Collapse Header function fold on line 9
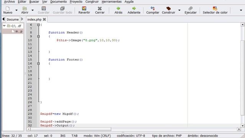Viewport: 245px width, 138px height. [x=38, y=36]
